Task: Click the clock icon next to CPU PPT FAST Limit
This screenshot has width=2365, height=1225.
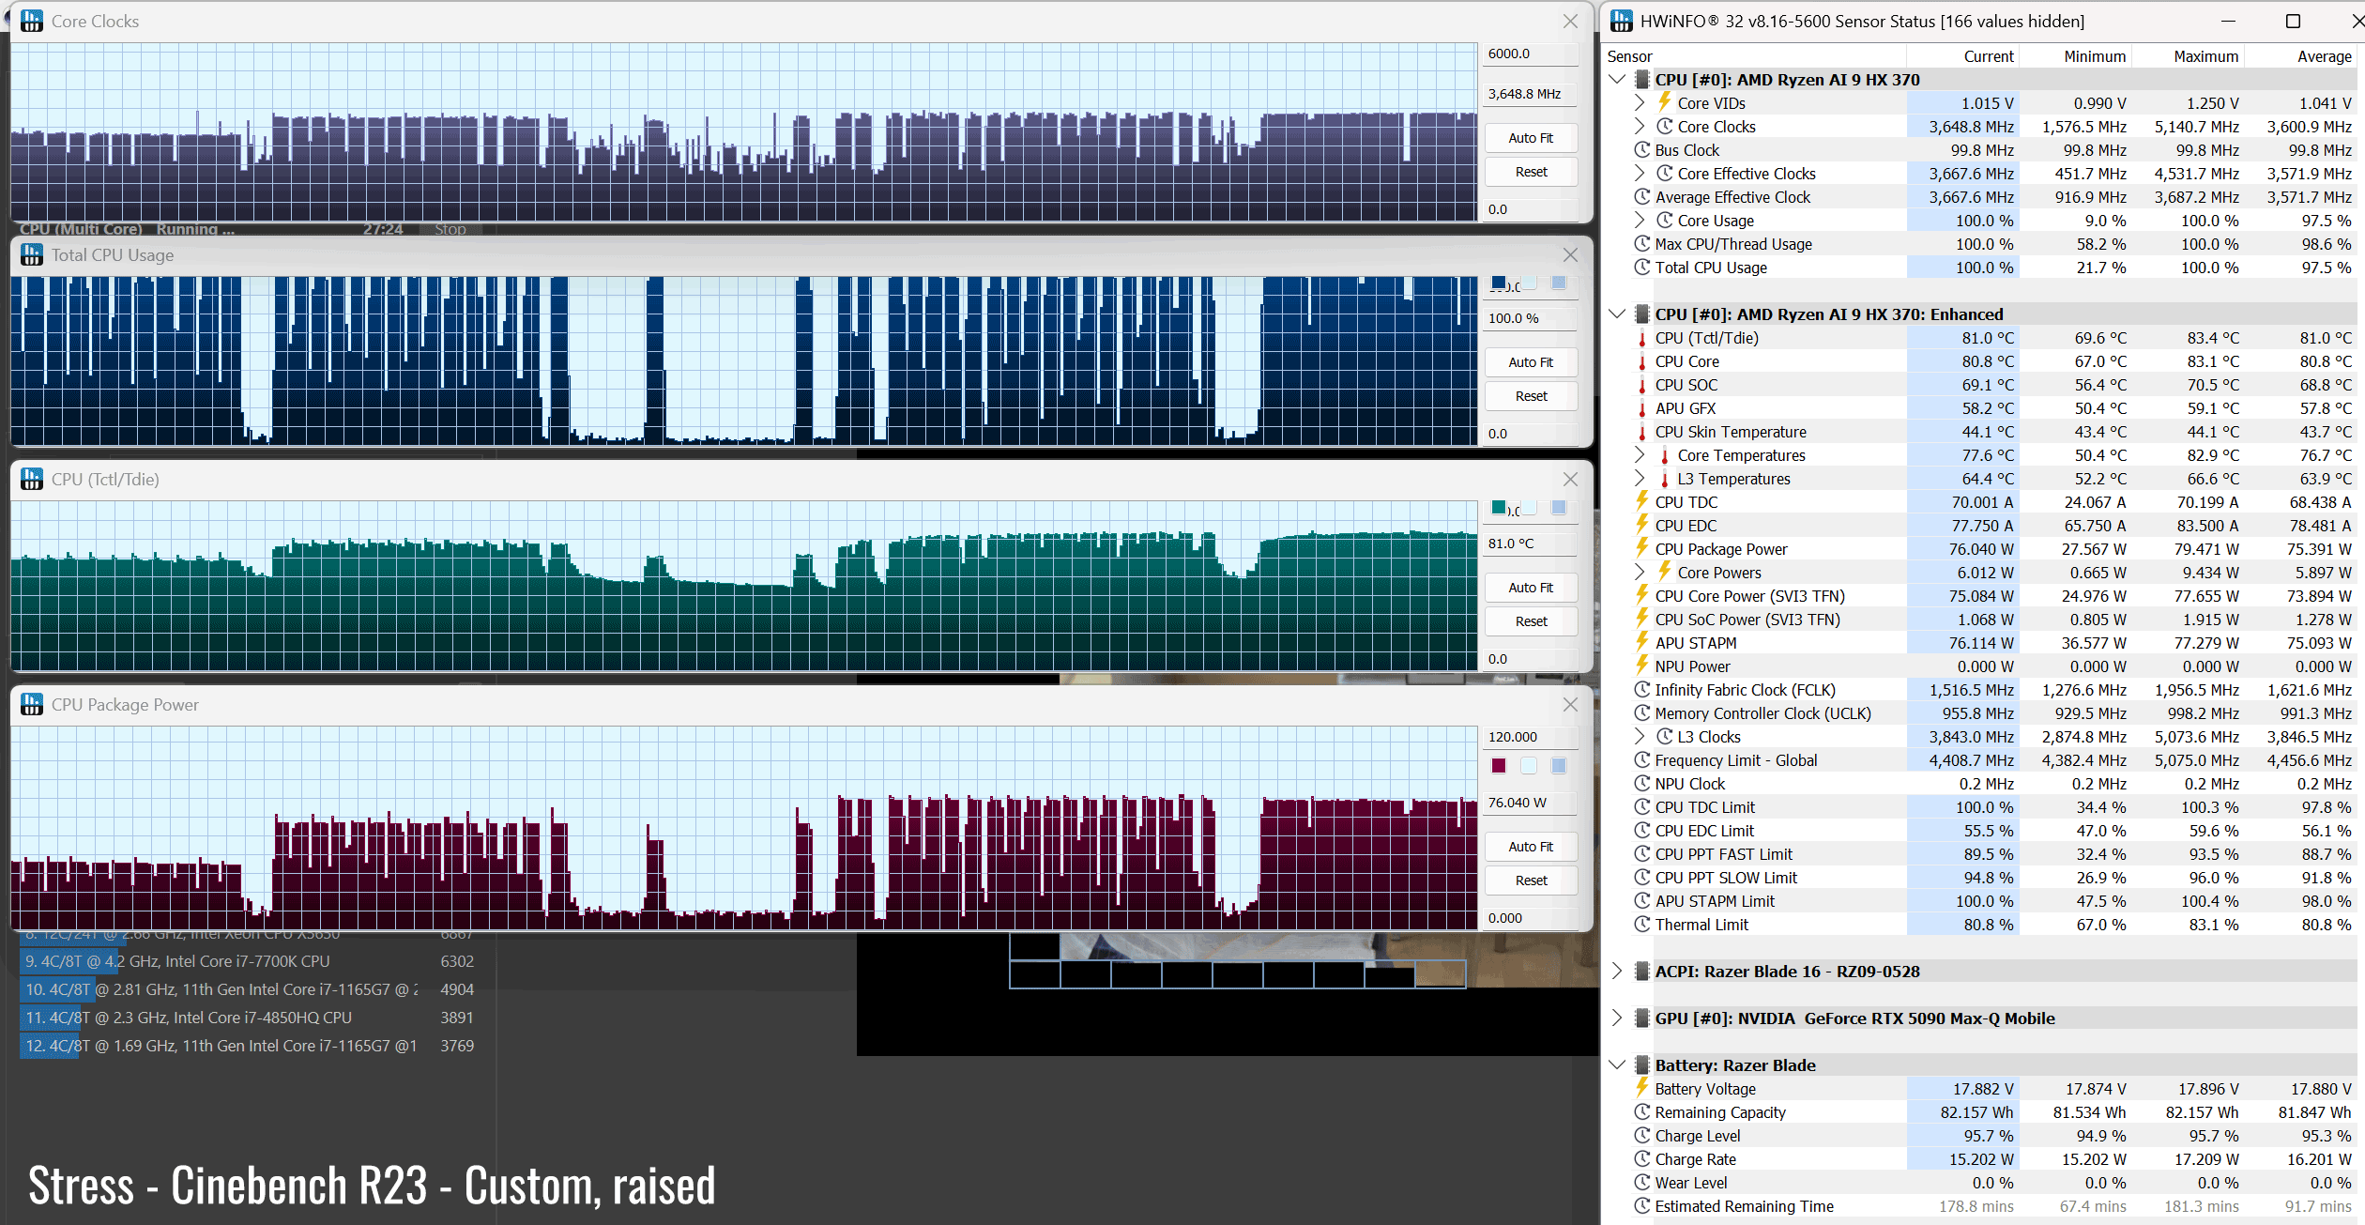Action: [1642, 854]
